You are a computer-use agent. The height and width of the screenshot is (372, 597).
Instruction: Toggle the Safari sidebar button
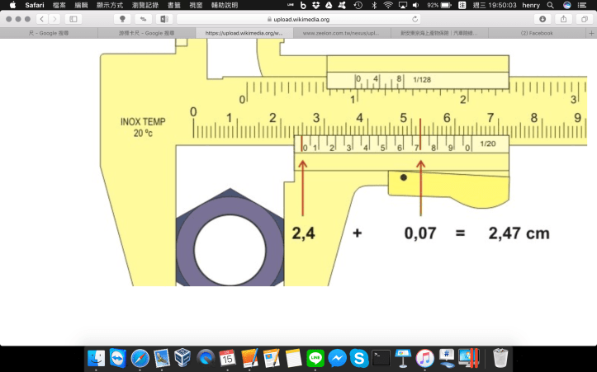pos(73,18)
